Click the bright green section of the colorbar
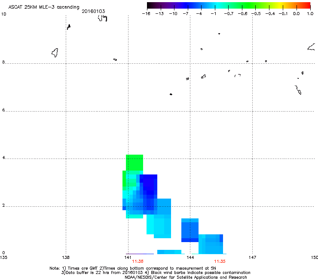 click(249, 6)
